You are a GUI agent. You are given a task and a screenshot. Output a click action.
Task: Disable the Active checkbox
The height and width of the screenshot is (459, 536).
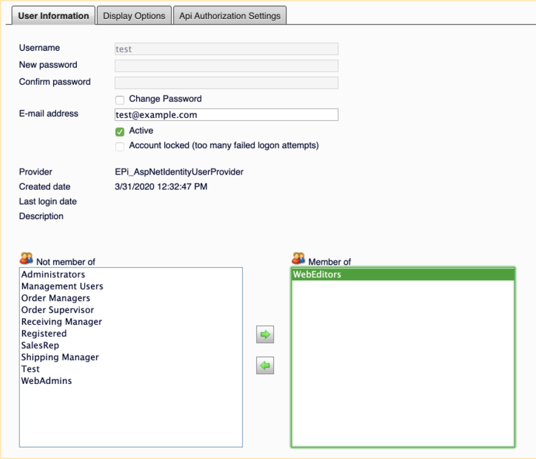pyautogui.click(x=120, y=131)
